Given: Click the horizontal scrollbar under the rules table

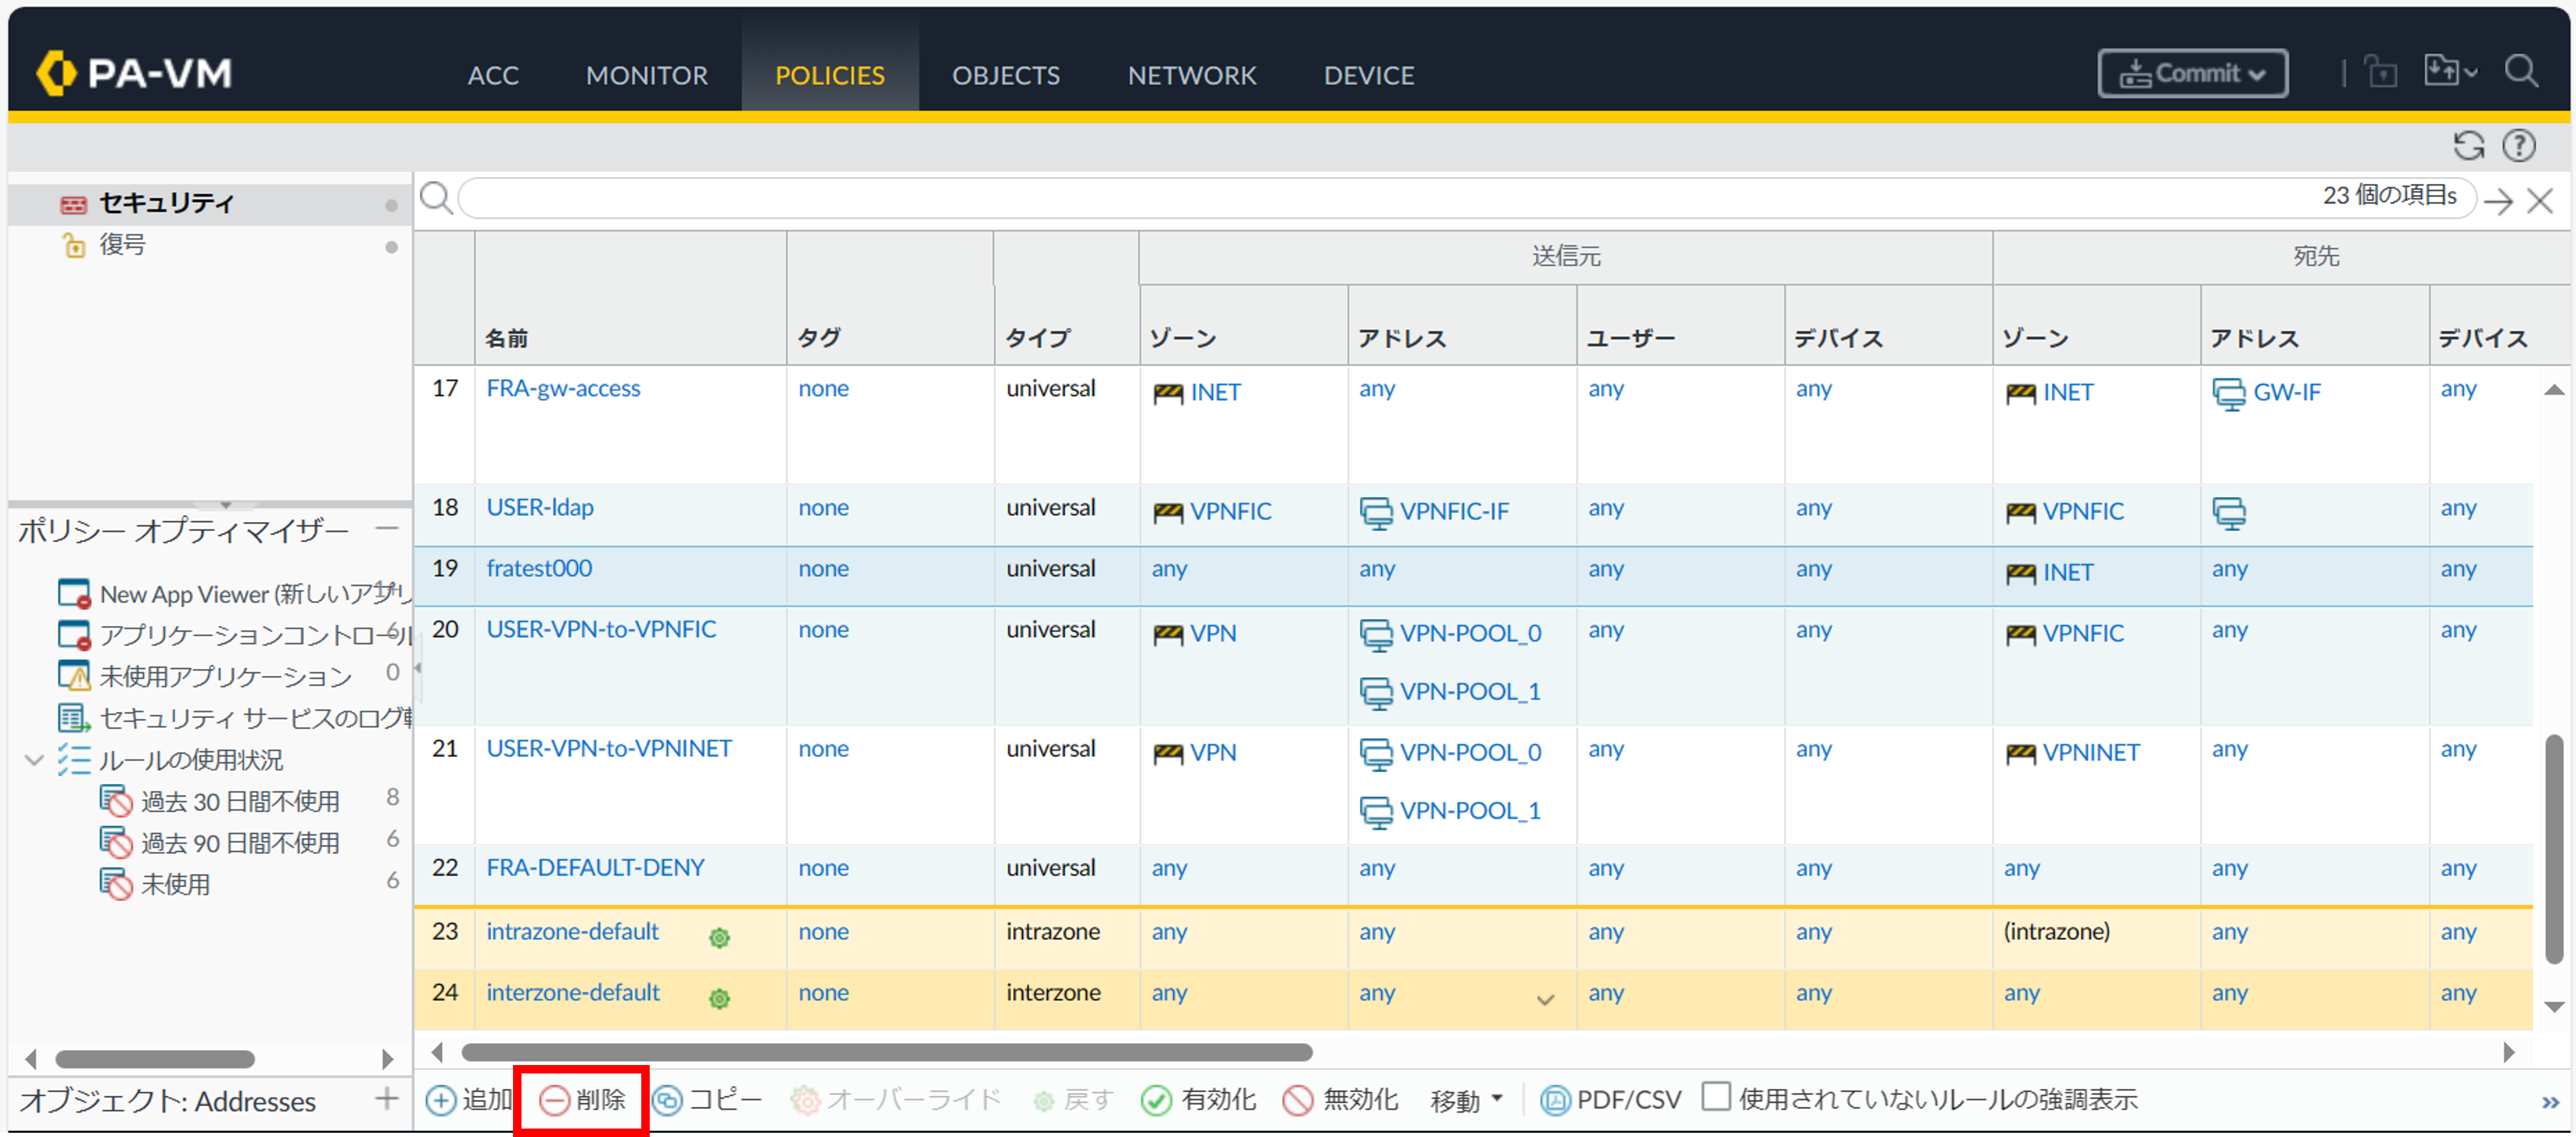Looking at the screenshot, I should click(886, 1052).
